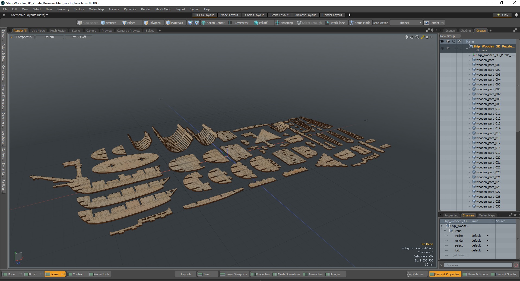Open Alternative Layouts (Beta) dropdown
This screenshot has width=520, height=281.
point(29,15)
